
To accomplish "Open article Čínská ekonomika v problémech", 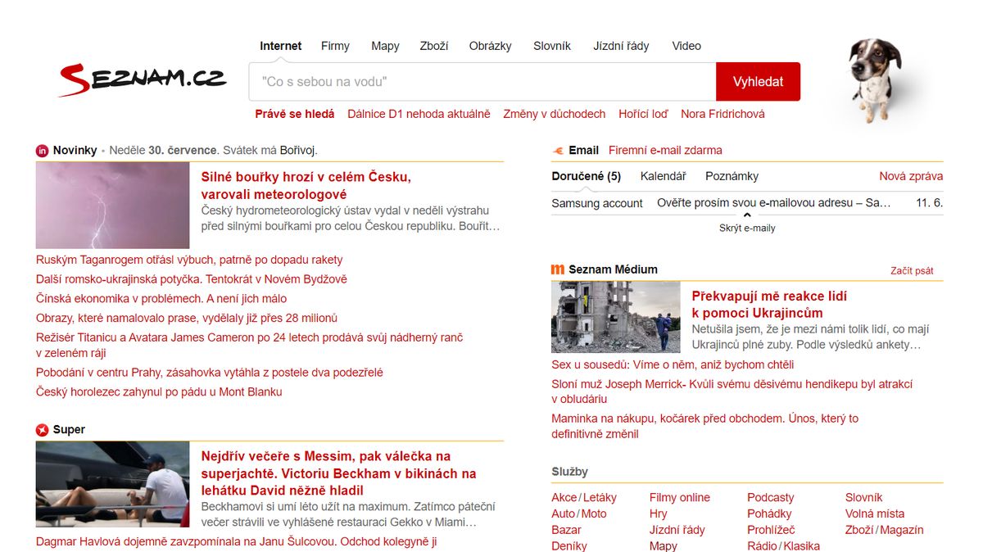I will 161,299.
